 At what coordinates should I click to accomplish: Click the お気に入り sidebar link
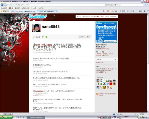[99, 62]
